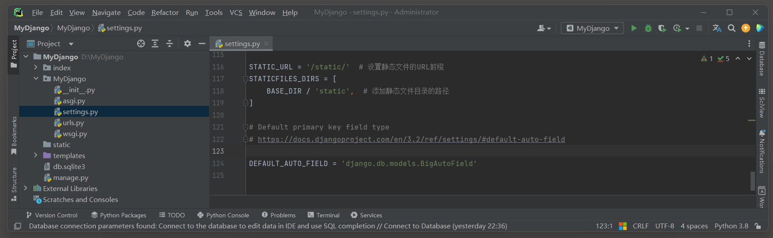
Task: Open the Tools menu
Action: pos(214,12)
